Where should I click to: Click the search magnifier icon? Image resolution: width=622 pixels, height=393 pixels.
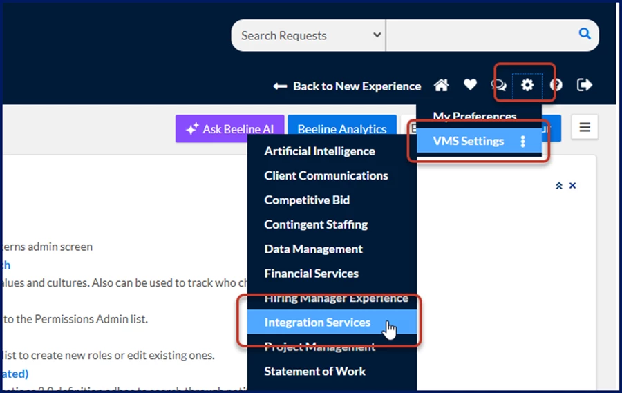[x=585, y=34]
